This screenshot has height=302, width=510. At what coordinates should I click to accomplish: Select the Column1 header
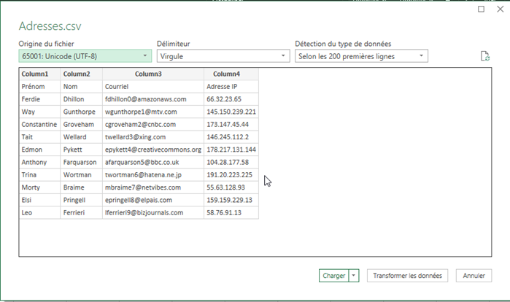[x=39, y=74]
